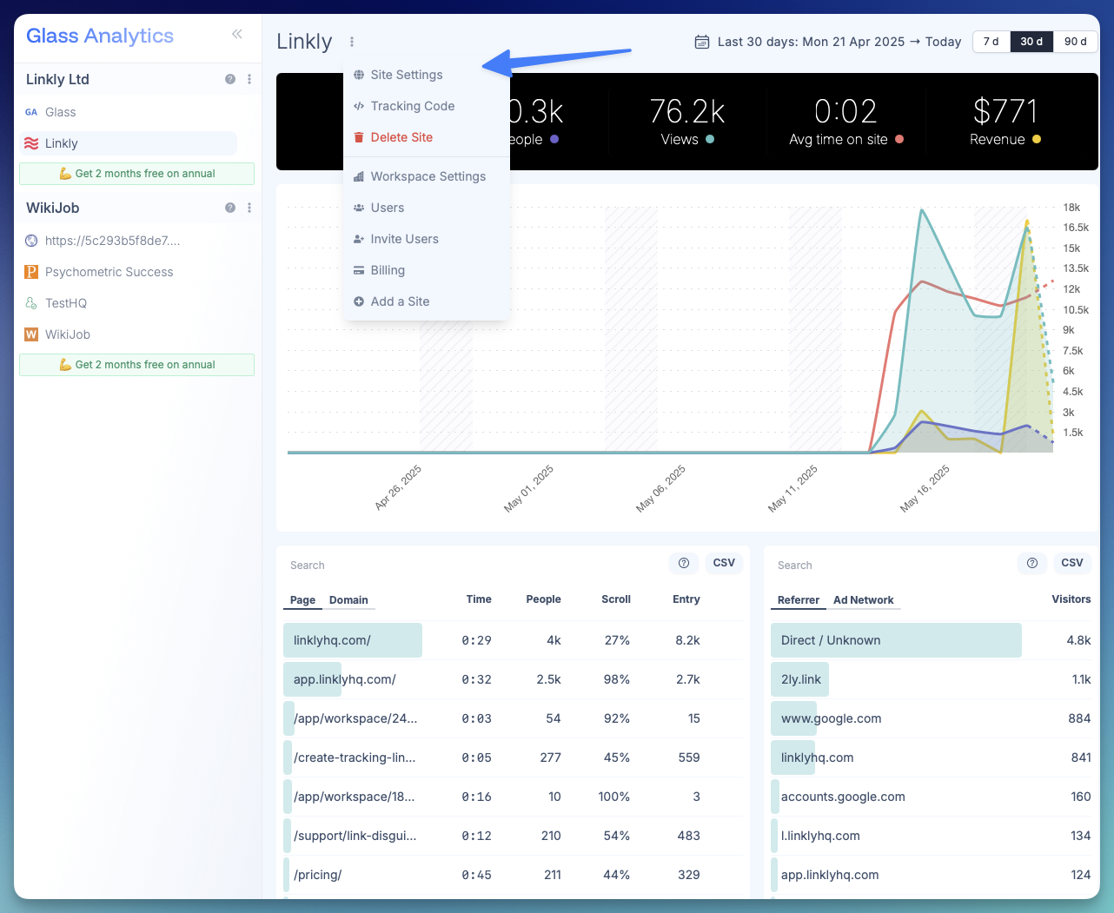
Task: Click the code icon beside Tracking Code
Action: click(359, 106)
